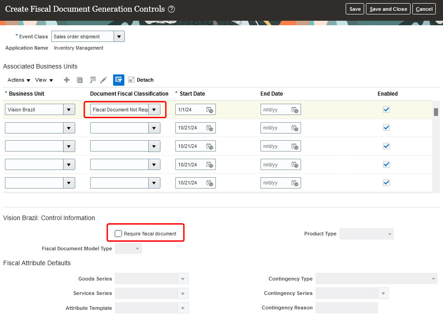Open start date calendar in second row
Viewport: 443px width, 322px height.
pyautogui.click(x=210, y=128)
